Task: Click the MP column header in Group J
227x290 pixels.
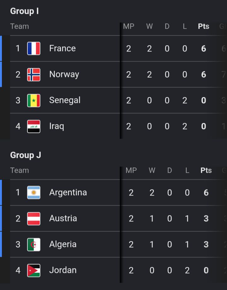Action: click(x=131, y=170)
